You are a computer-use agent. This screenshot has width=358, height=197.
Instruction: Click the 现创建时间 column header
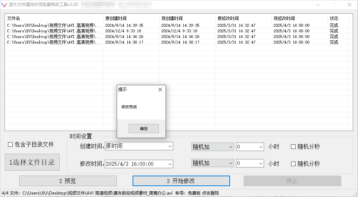coord(188,18)
